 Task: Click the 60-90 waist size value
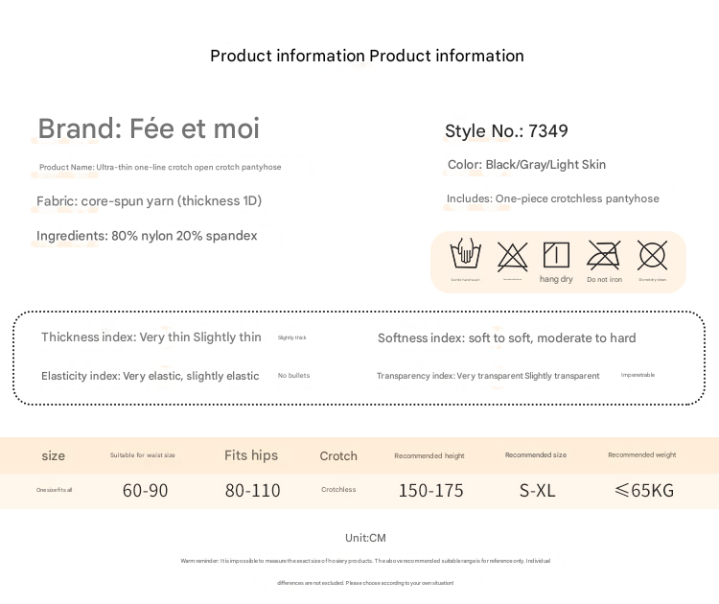coord(146,490)
